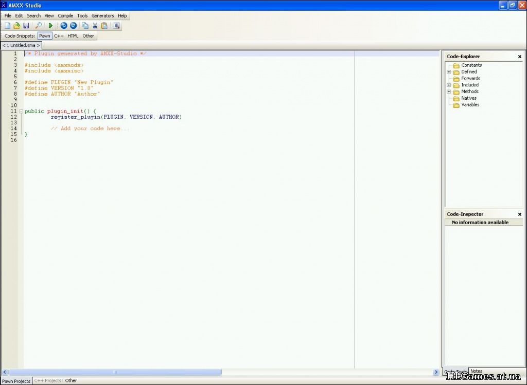527x385 pixels.
Task: Click the '// Add your code here...' comment
Action: click(90, 128)
